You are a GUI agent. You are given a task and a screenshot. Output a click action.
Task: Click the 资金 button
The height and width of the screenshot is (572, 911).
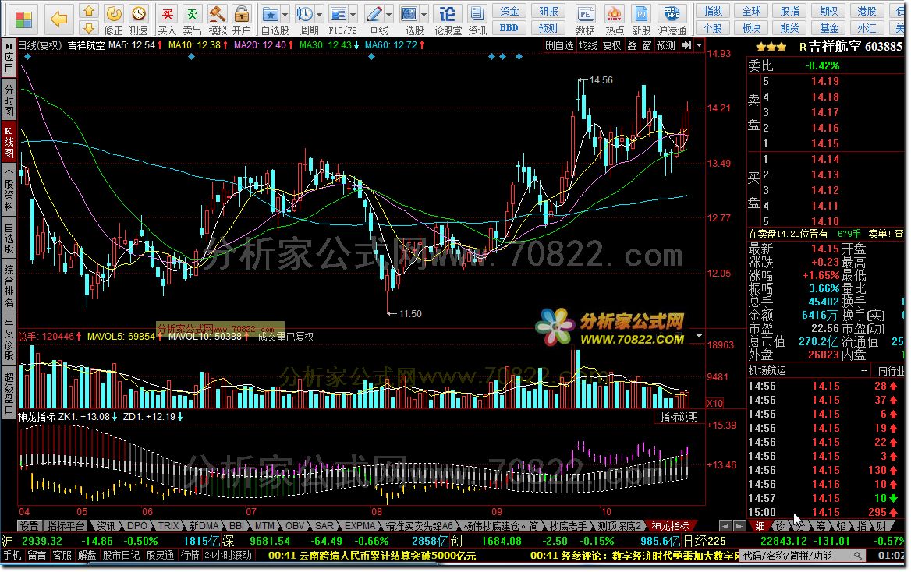(509, 11)
